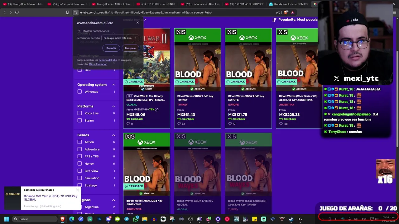Open Windows Start menu
Viewport: 399px width, 224px height.
7,219
